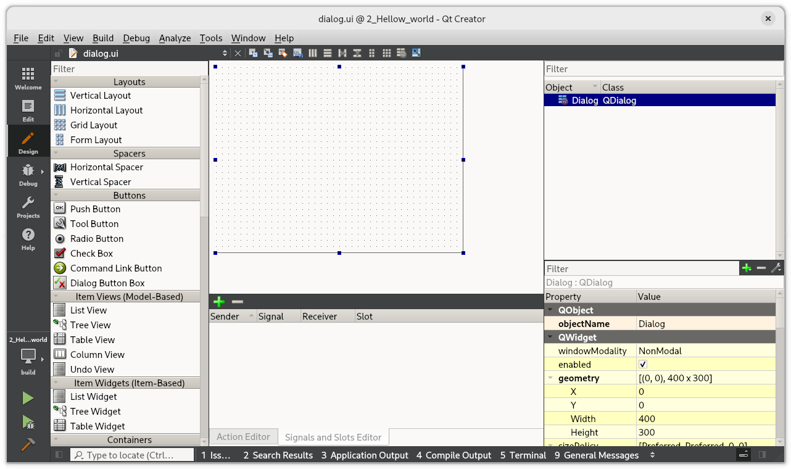Click the Type to locate search field
791x469 pixels.
(x=133, y=455)
